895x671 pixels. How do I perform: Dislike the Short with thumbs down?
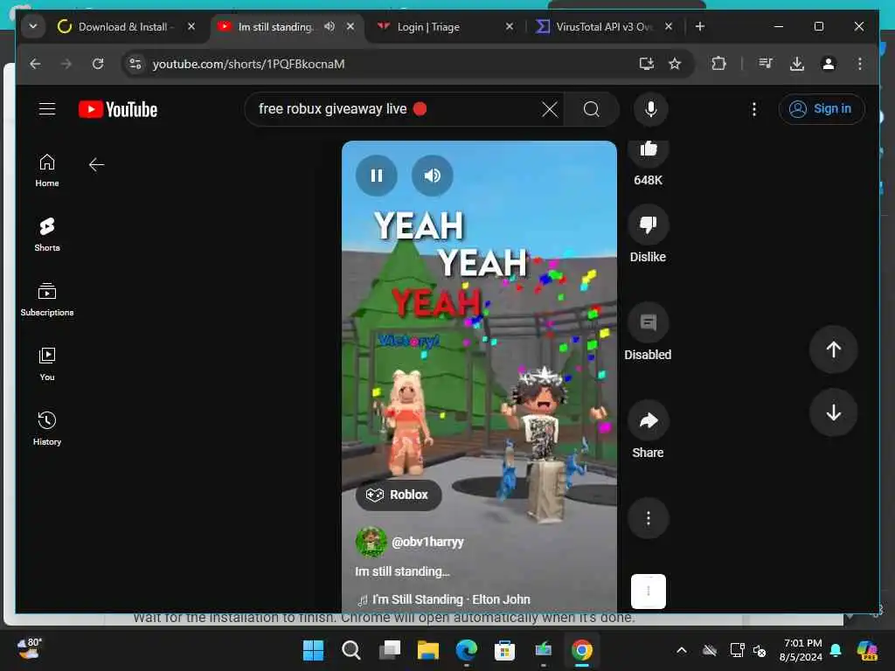[x=649, y=225]
